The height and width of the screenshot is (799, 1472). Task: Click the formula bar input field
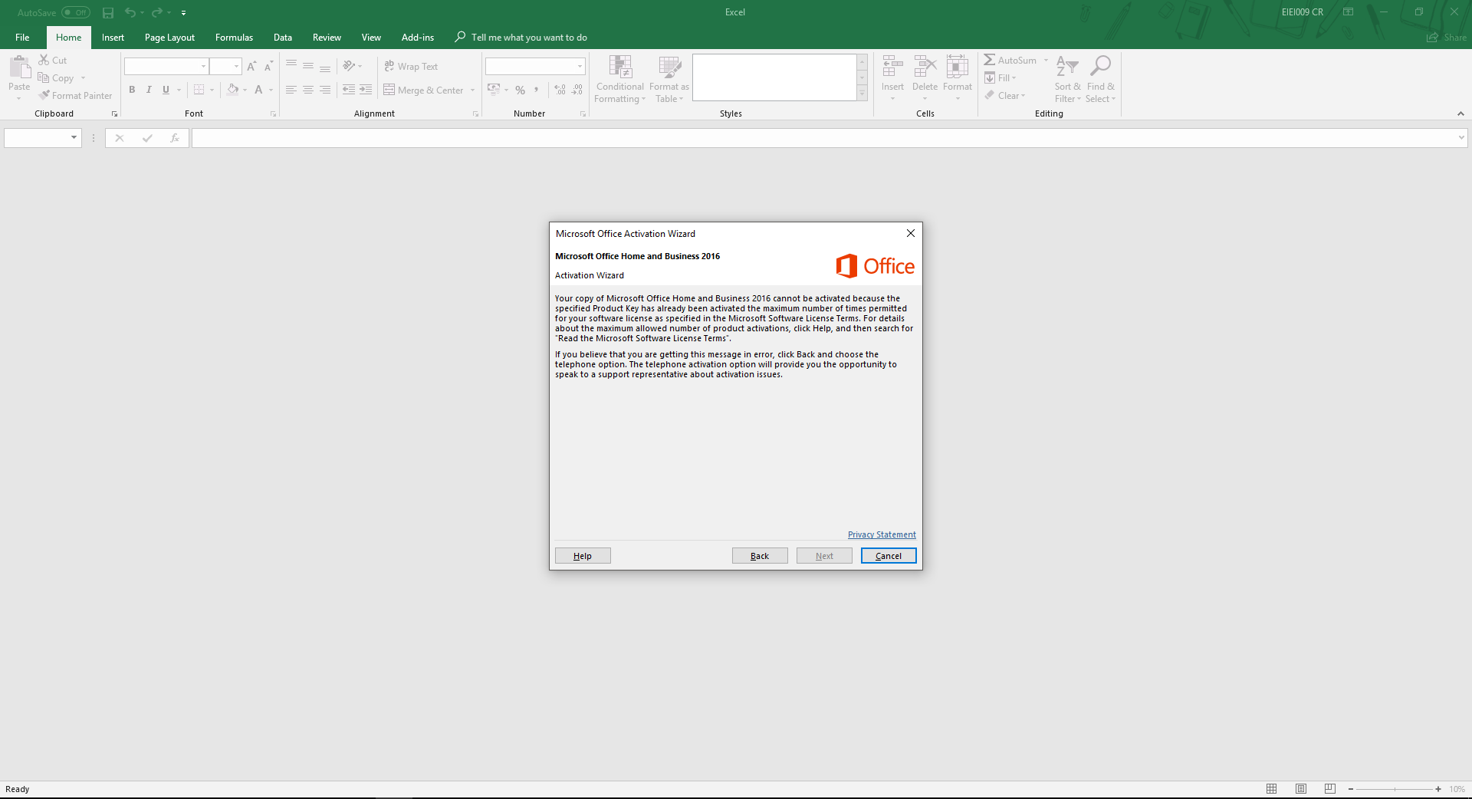pyautogui.click(x=823, y=138)
